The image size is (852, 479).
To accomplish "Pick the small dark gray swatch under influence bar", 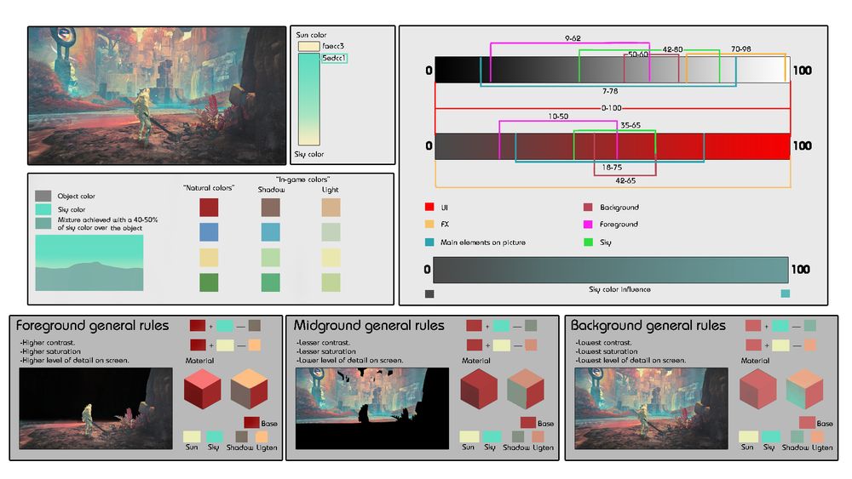I will (x=429, y=294).
